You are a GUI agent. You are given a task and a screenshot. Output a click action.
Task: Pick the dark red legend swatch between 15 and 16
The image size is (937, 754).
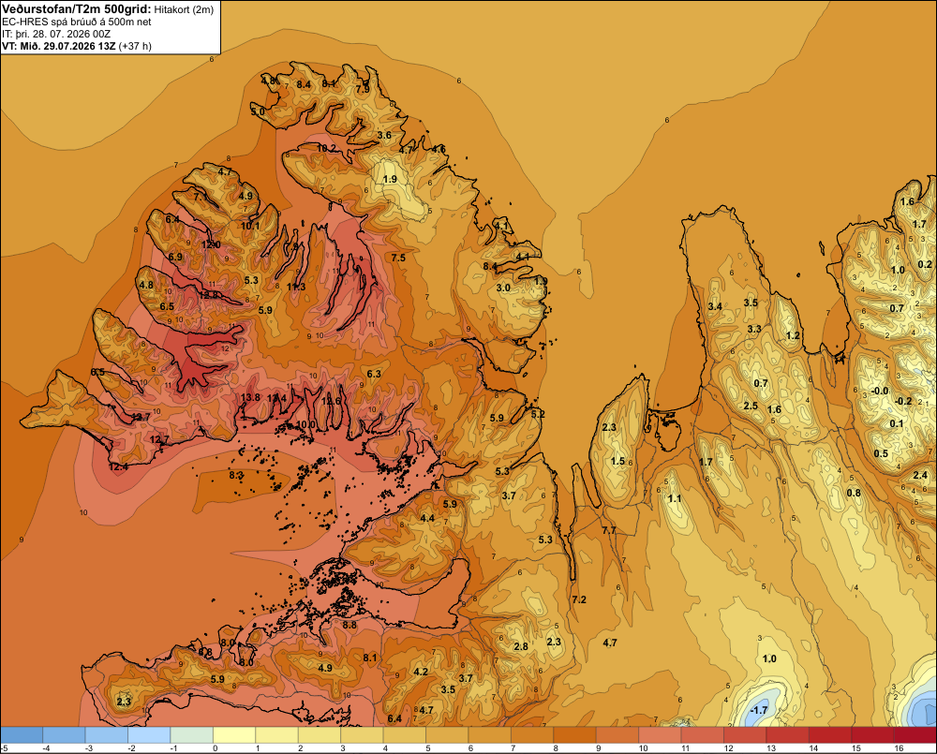point(872,734)
